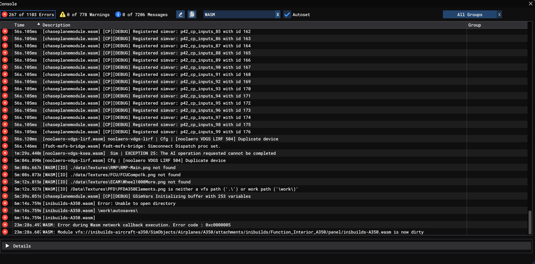Toggle the Errors filter button
535x264 pixels.
tap(28, 14)
